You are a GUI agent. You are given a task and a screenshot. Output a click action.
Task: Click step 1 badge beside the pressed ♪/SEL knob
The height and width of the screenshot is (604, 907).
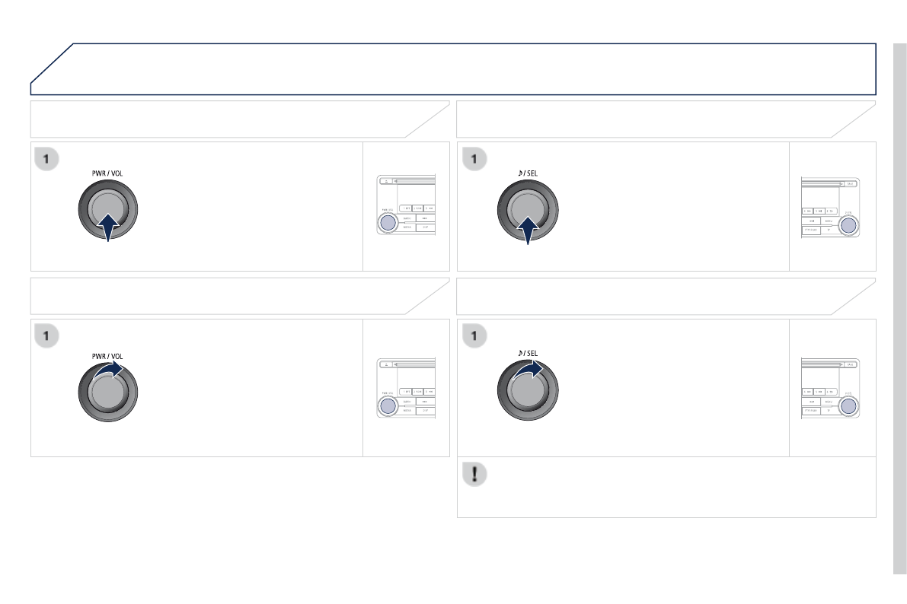(x=474, y=158)
